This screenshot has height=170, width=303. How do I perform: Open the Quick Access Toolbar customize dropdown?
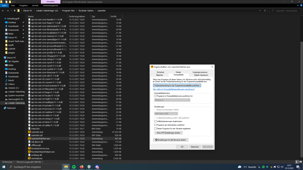13,2
